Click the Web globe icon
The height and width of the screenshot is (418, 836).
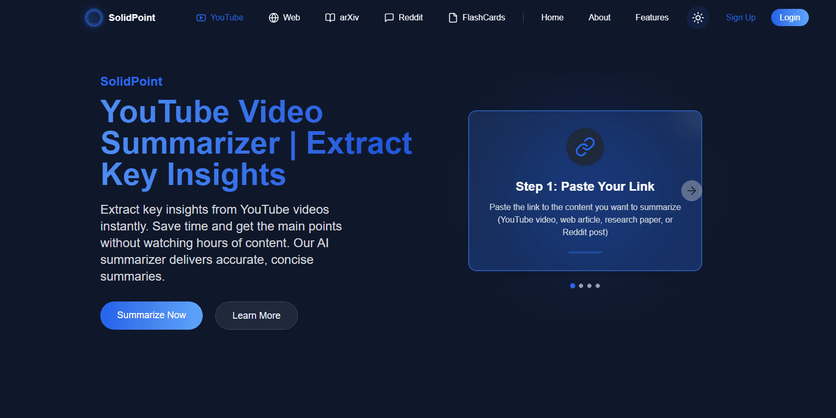point(274,18)
